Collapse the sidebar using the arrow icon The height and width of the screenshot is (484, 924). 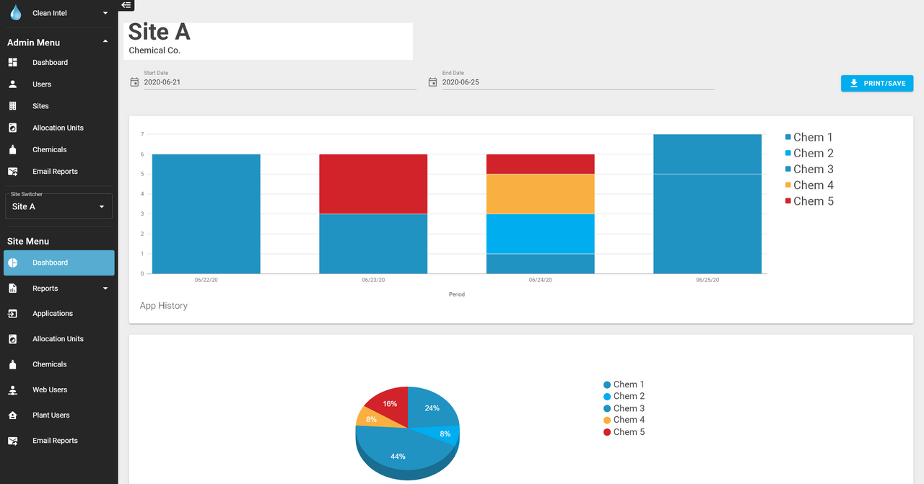point(126,5)
